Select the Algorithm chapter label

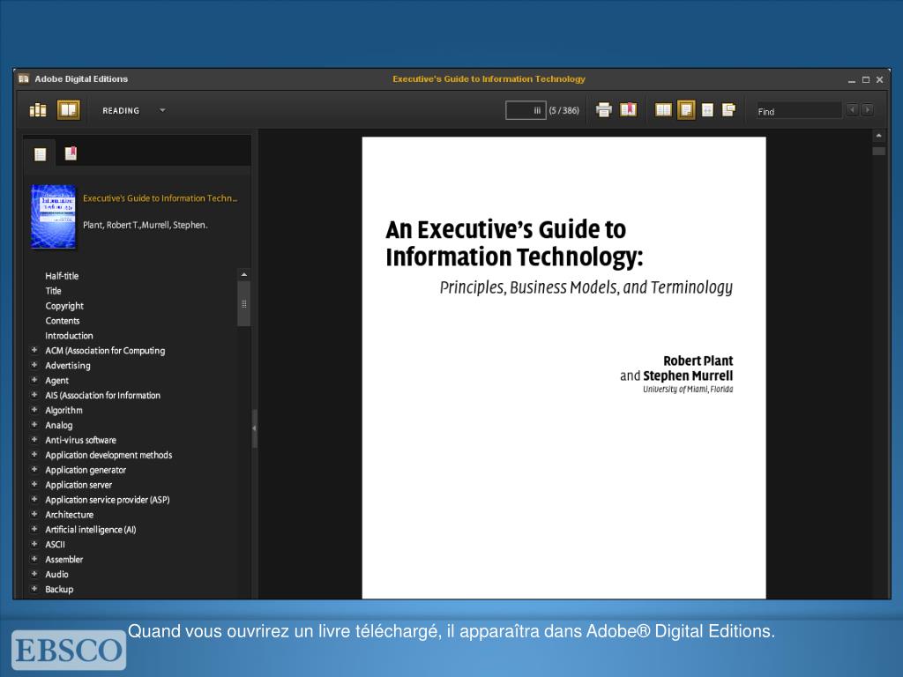63,411
